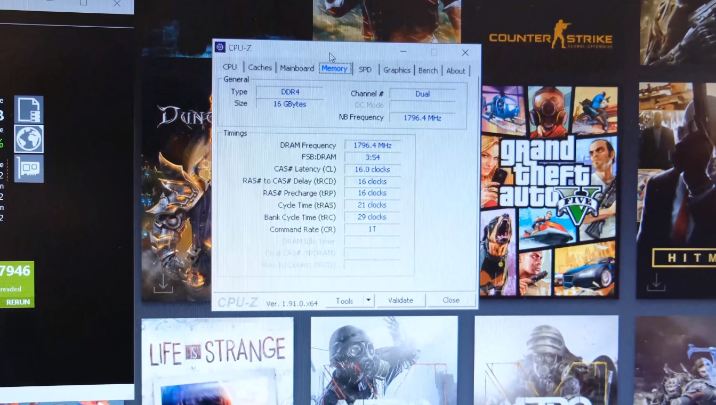This screenshot has height=405, width=716.
Task: Open the Caches tab
Action: point(260,68)
